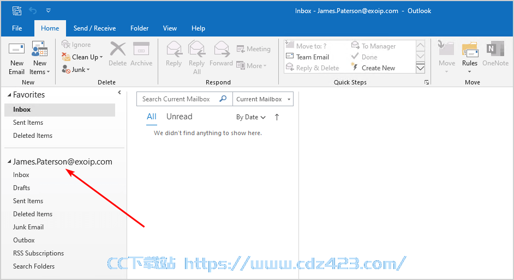Open Deleted Items under James.Paterson account

pyautogui.click(x=33, y=214)
